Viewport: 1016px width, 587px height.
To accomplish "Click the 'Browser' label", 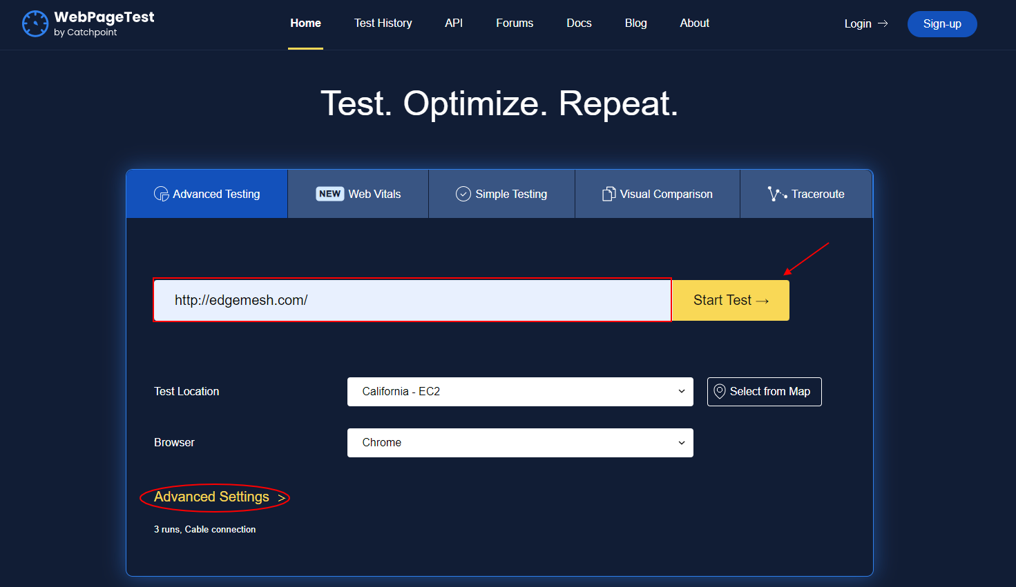I will (174, 442).
